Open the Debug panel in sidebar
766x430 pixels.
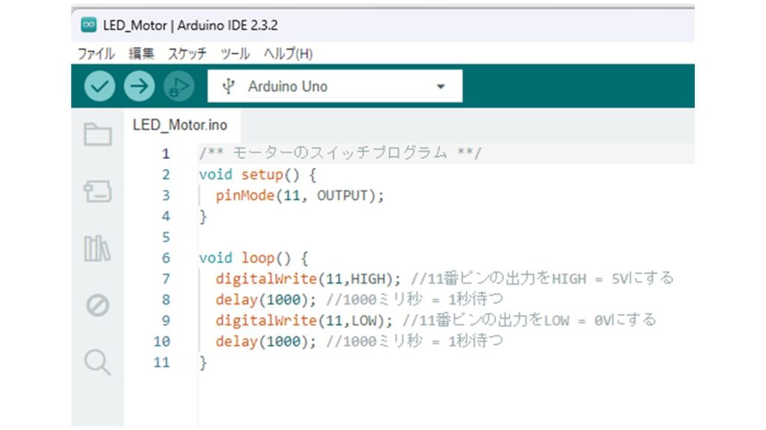coord(97,305)
